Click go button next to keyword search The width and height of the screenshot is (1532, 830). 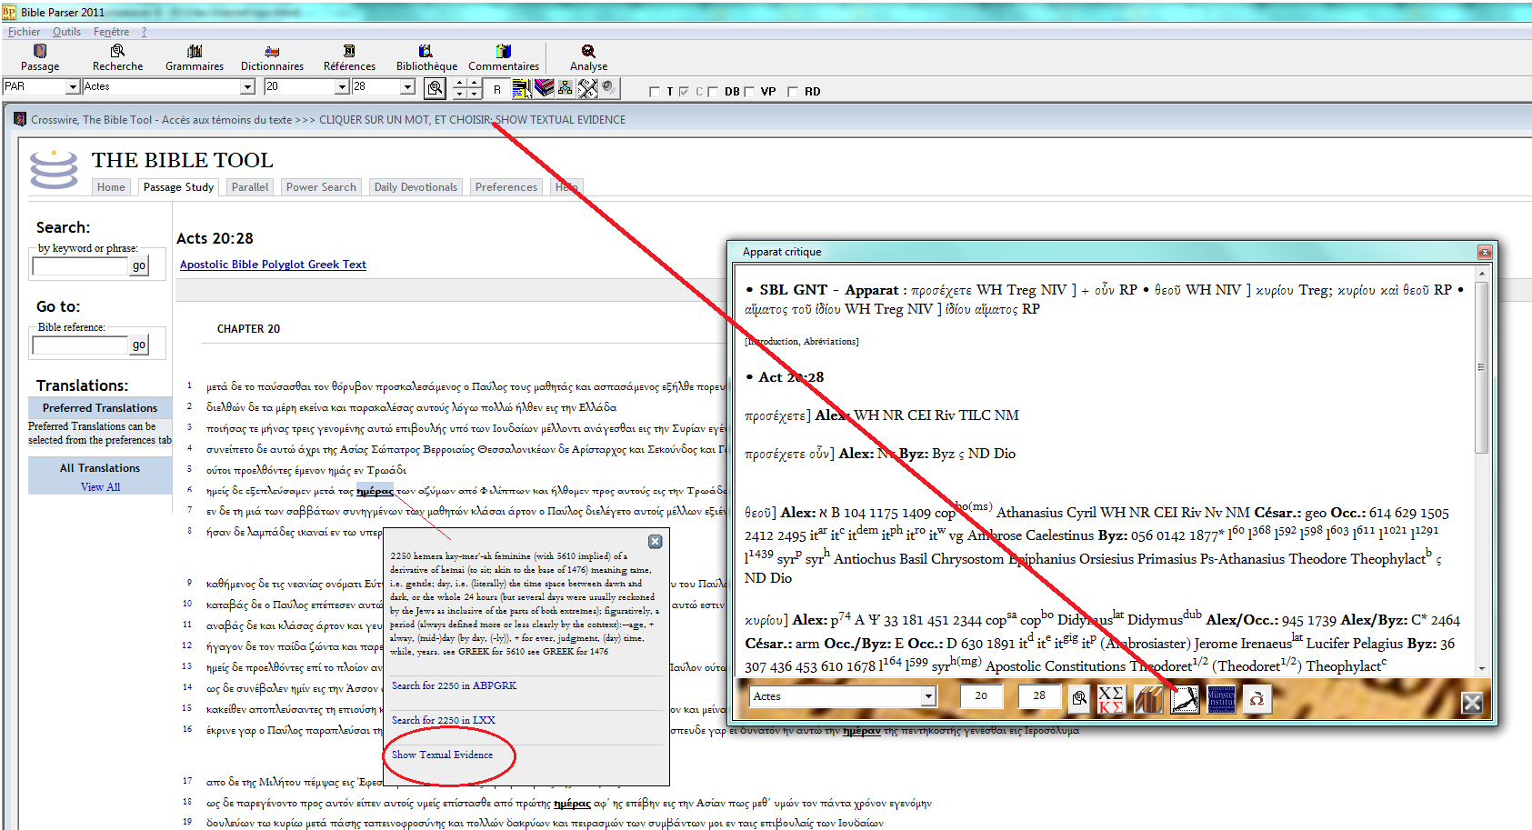pos(139,265)
